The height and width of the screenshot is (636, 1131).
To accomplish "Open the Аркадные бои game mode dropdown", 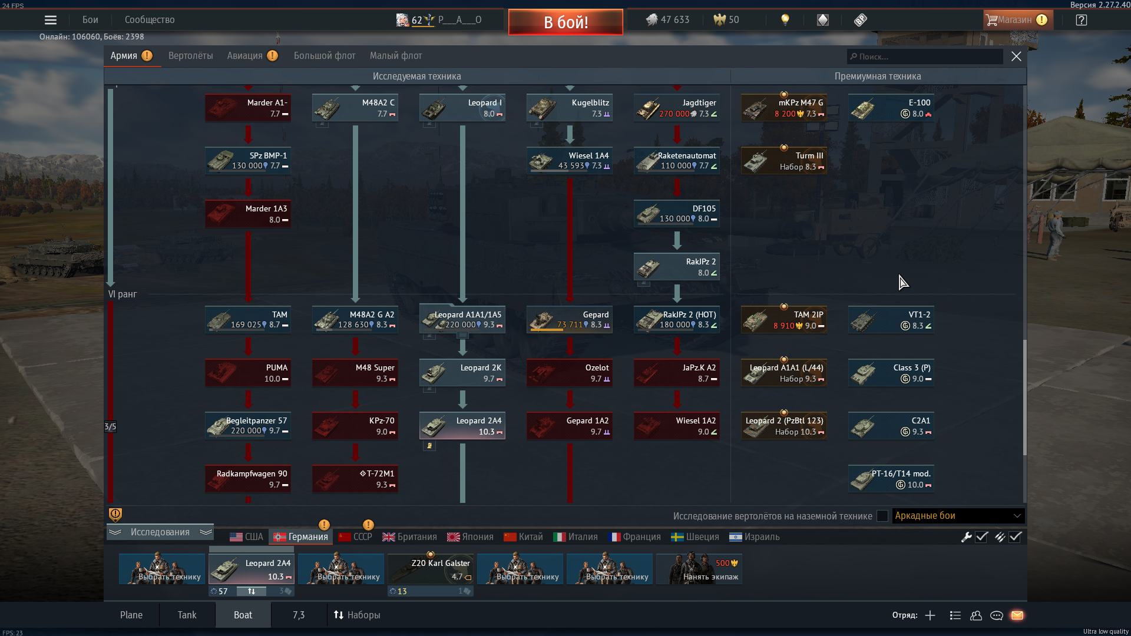I will click(x=958, y=516).
